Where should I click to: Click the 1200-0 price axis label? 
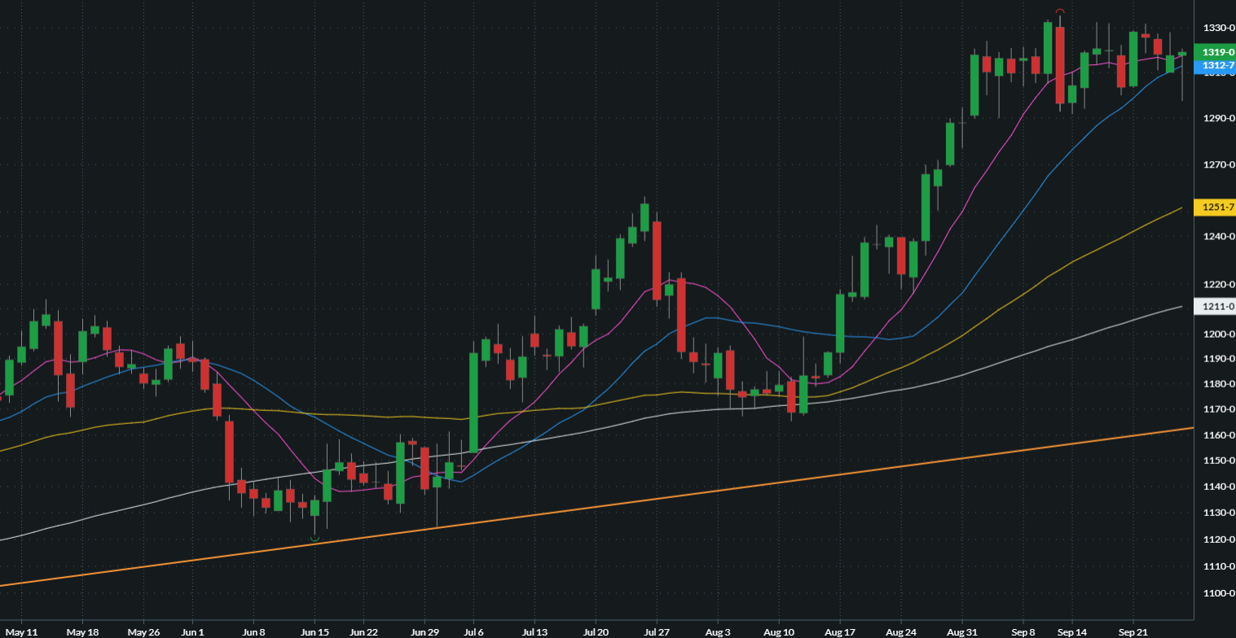1219,334
